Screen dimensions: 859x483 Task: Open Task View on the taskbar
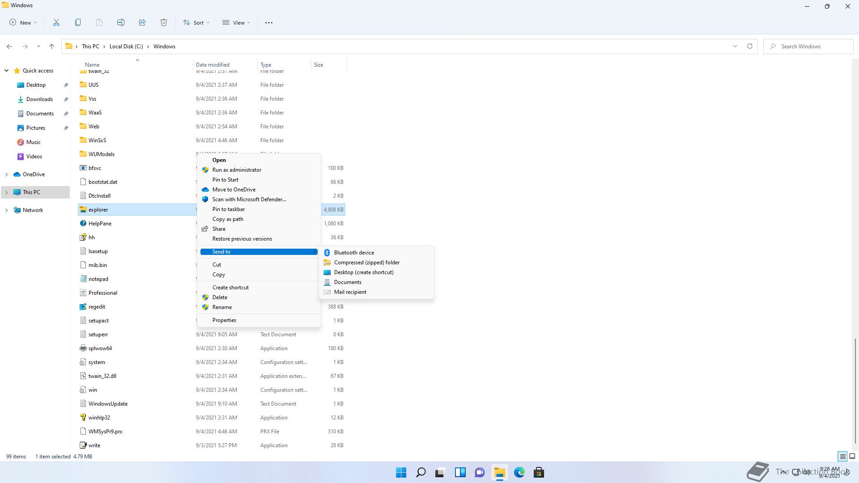441,472
